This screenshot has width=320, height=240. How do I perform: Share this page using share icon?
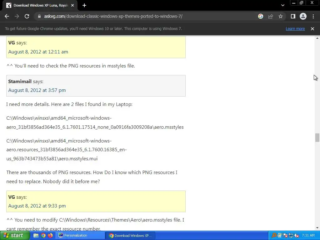pos(271,16)
